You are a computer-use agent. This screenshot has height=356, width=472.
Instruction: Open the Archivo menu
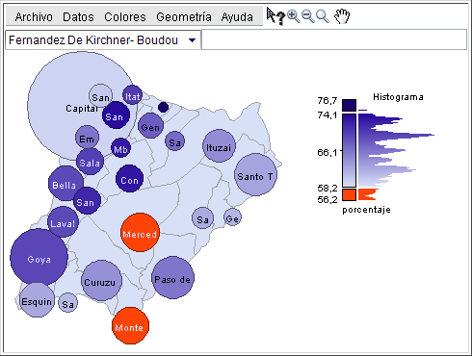point(34,17)
